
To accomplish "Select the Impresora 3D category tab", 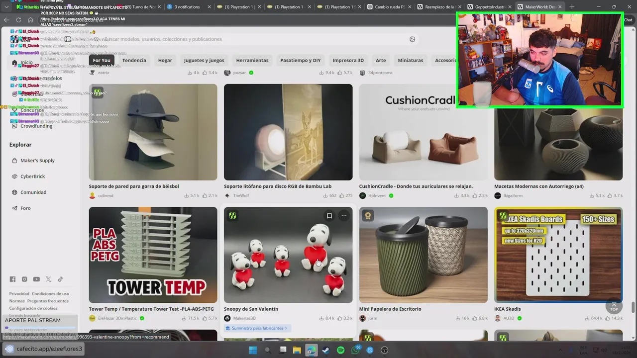I will [348, 60].
